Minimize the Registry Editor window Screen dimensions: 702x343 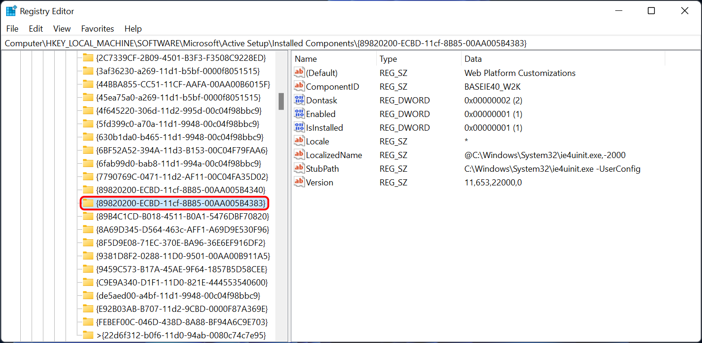(x=618, y=11)
